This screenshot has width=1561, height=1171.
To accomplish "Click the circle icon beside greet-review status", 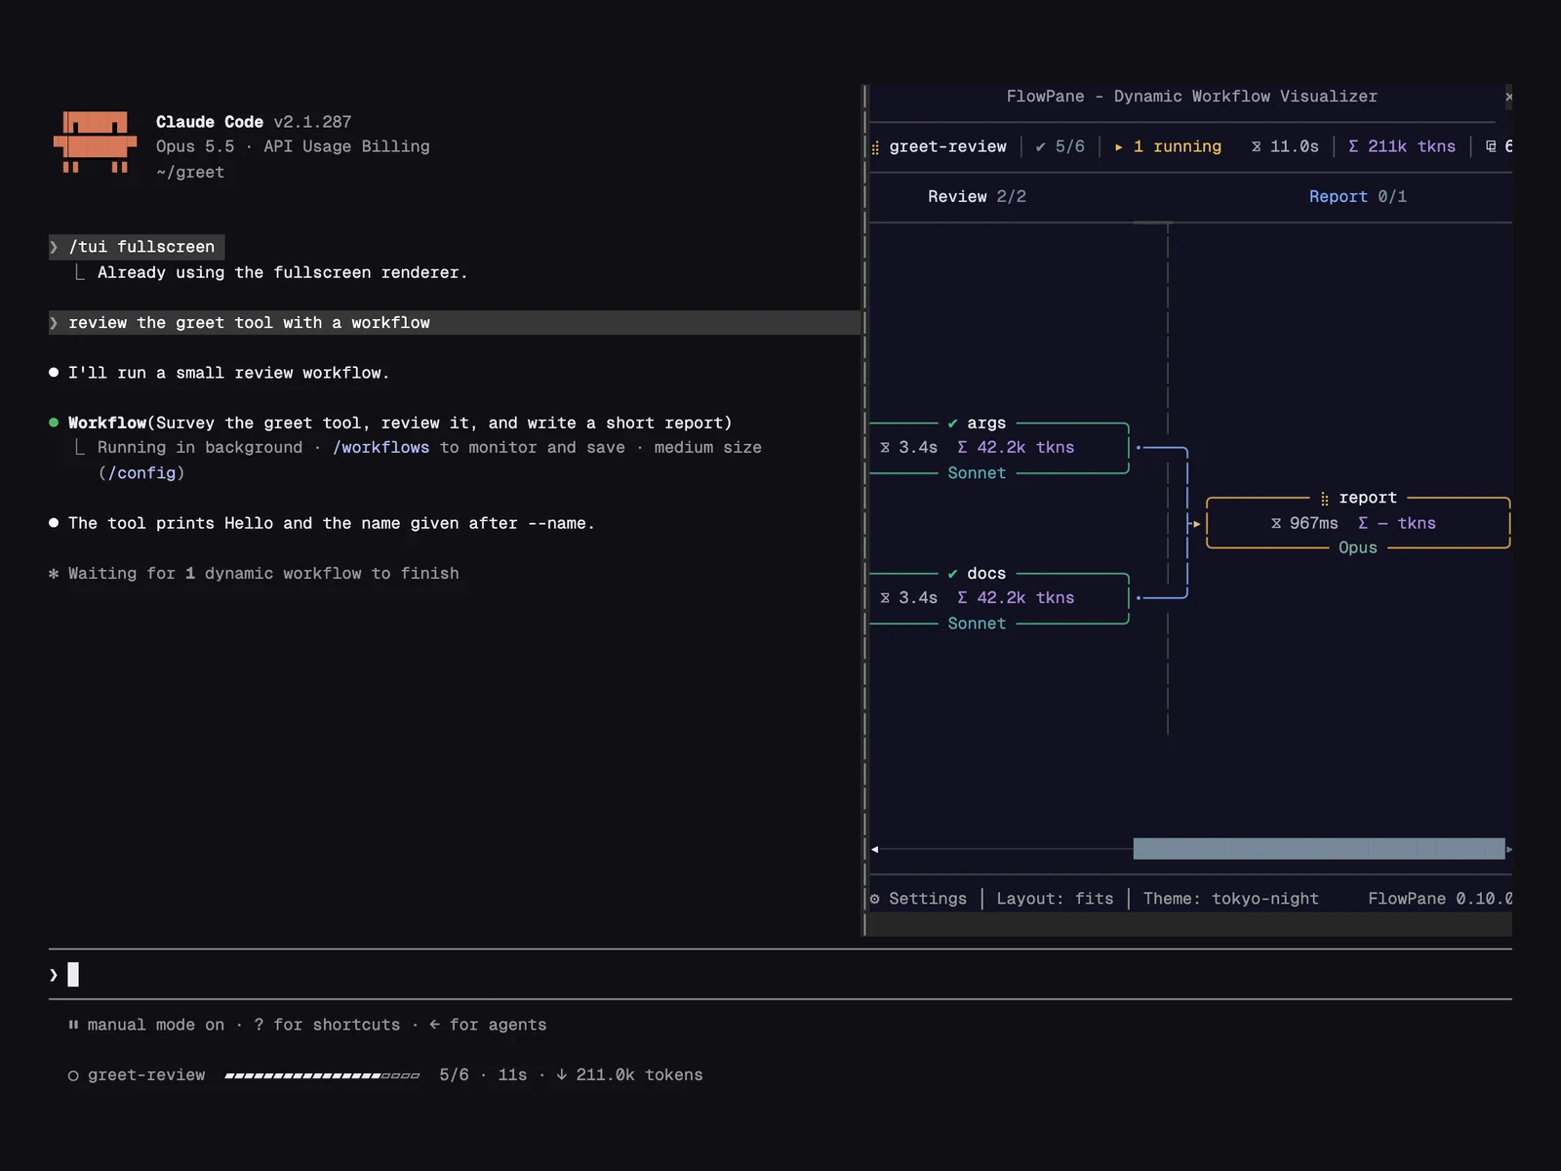I will [x=73, y=1075].
